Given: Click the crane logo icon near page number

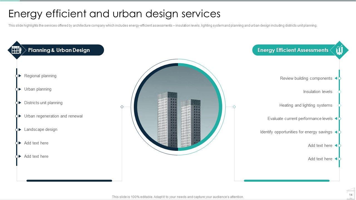Looking at the screenshot, I should [x=350, y=194].
